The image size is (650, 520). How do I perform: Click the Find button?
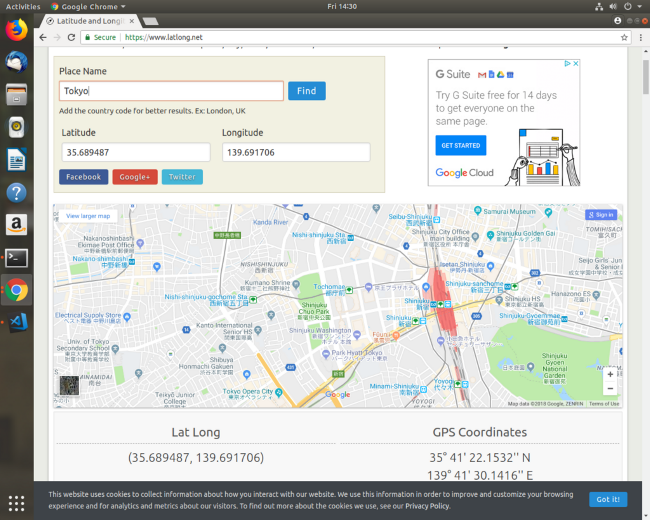307,91
